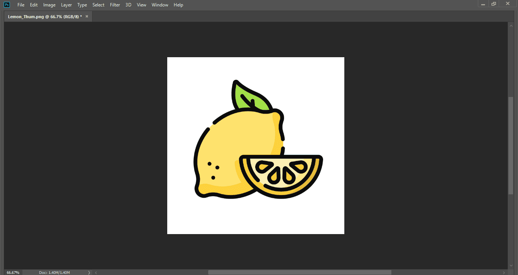Click the Doc: 1.40M/1.40M status display
518x275 pixels.
(x=55, y=272)
